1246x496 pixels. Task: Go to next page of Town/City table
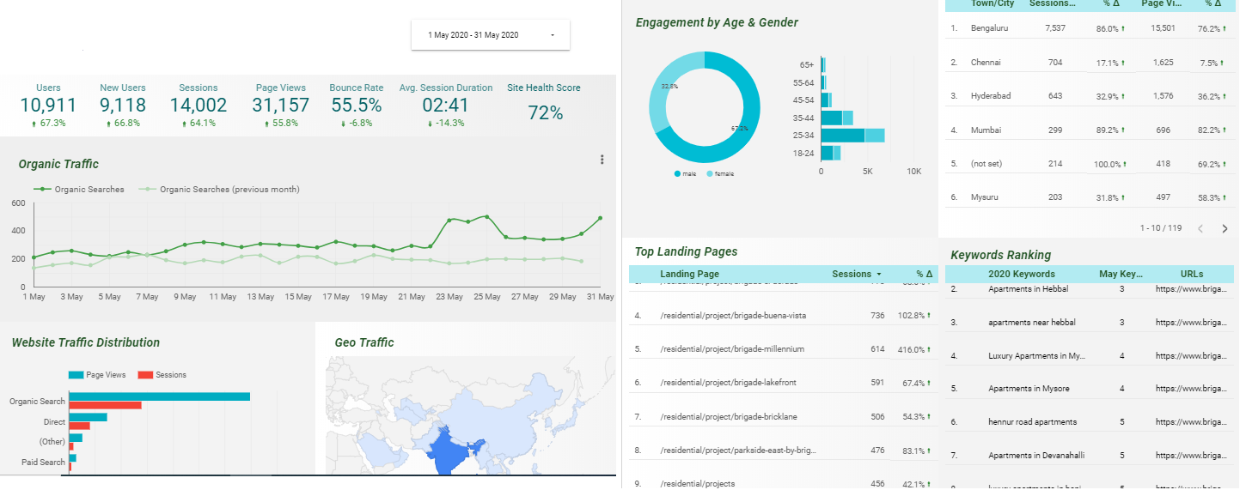1224,228
